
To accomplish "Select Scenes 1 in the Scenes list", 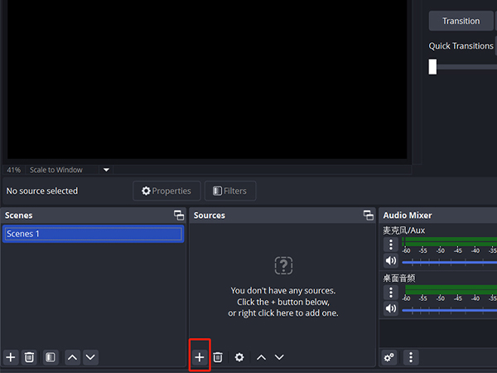I will (93, 234).
